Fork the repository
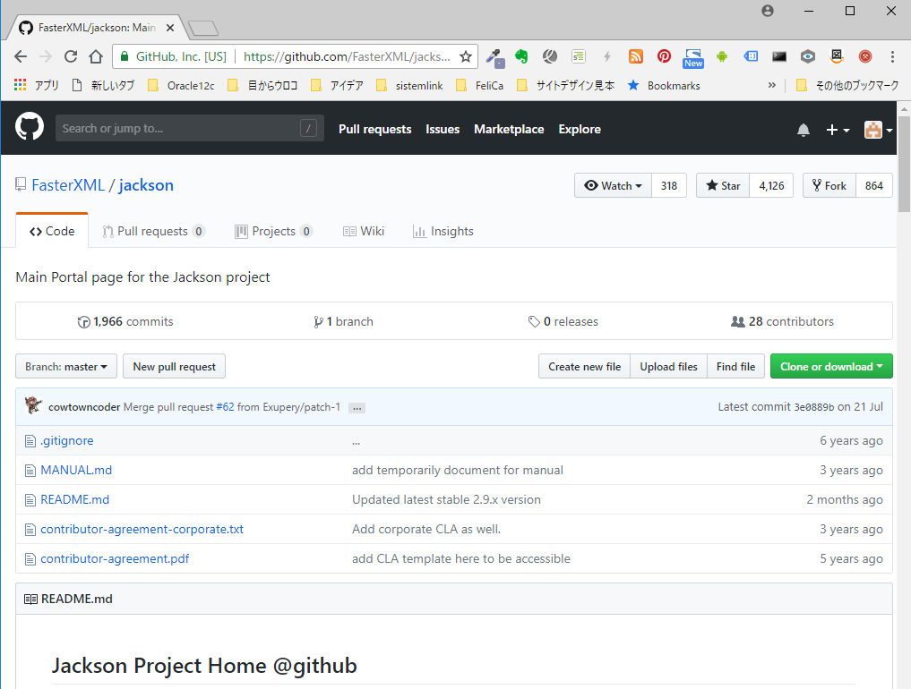This screenshot has width=911, height=689. [x=829, y=186]
